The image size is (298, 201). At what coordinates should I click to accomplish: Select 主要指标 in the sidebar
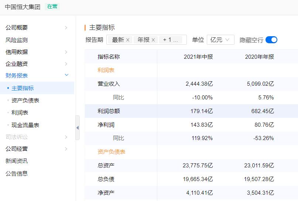pos(23,88)
